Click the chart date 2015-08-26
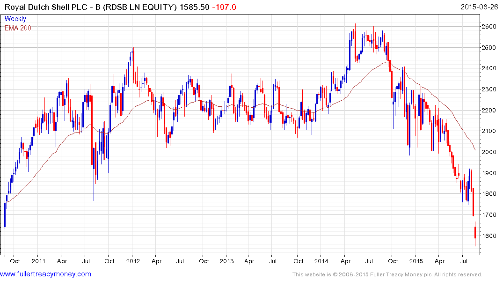 point(479,7)
